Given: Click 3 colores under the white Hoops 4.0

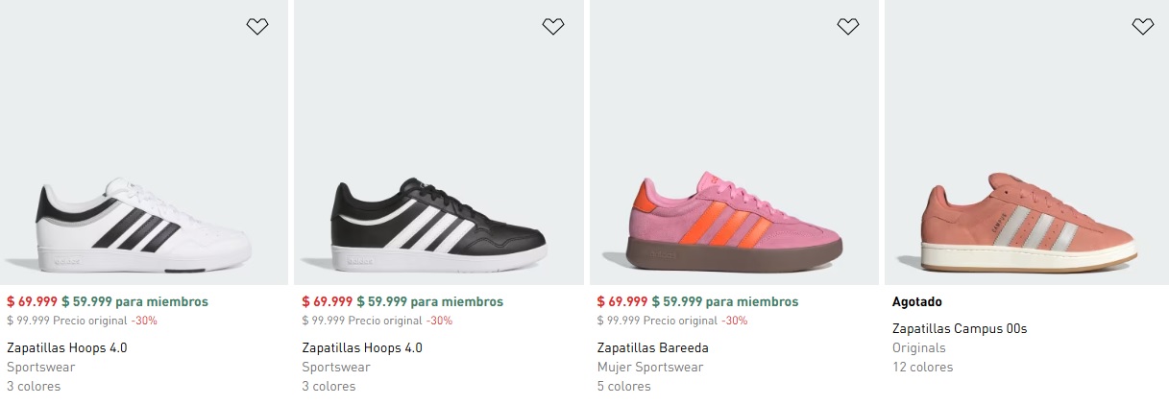Looking at the screenshot, I should [x=34, y=387].
